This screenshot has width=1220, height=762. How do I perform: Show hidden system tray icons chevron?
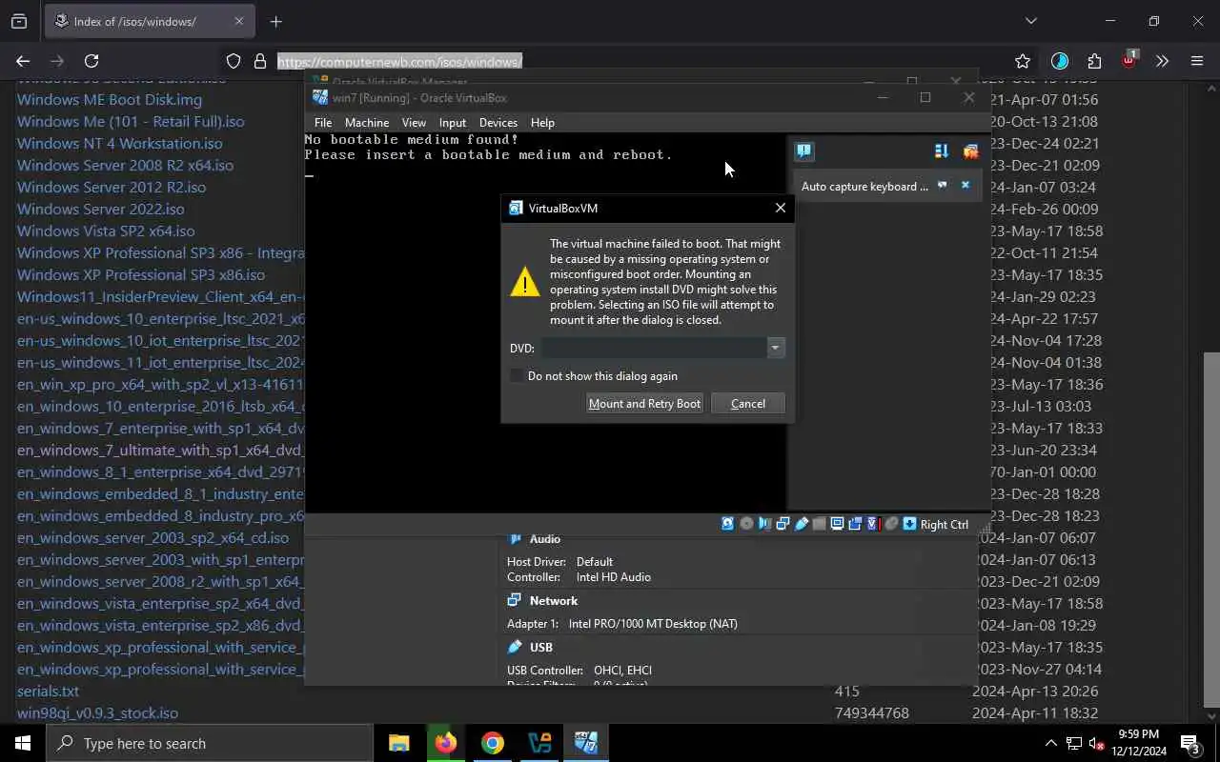(1050, 743)
